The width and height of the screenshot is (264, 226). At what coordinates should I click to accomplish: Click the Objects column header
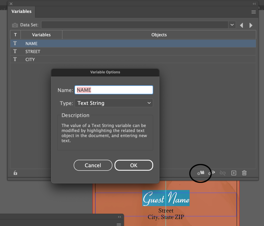click(159, 35)
